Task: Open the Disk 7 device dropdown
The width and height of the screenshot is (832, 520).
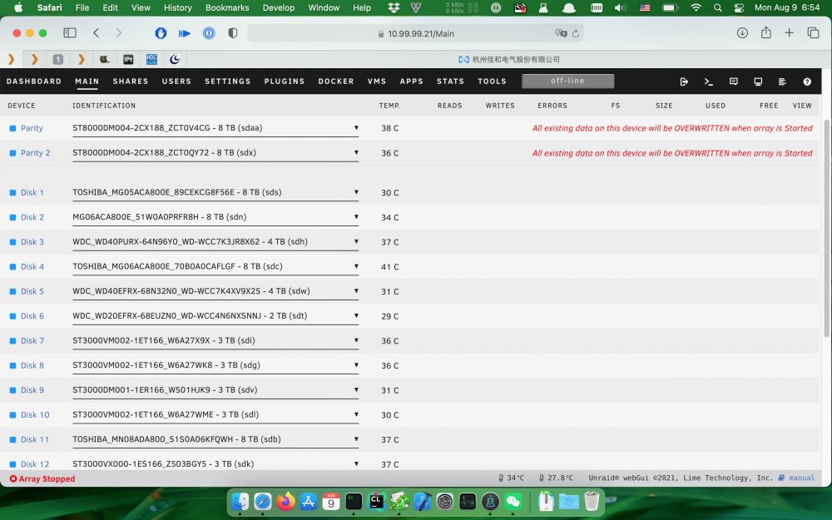Action: tap(215, 340)
